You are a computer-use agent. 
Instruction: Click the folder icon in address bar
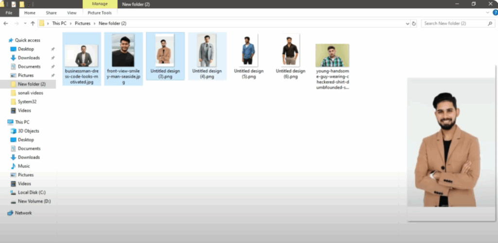pyautogui.click(x=42, y=23)
